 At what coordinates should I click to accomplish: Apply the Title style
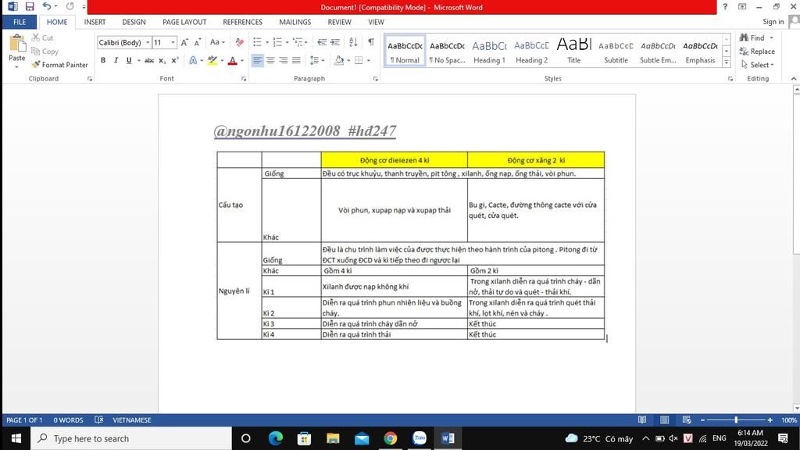point(574,52)
